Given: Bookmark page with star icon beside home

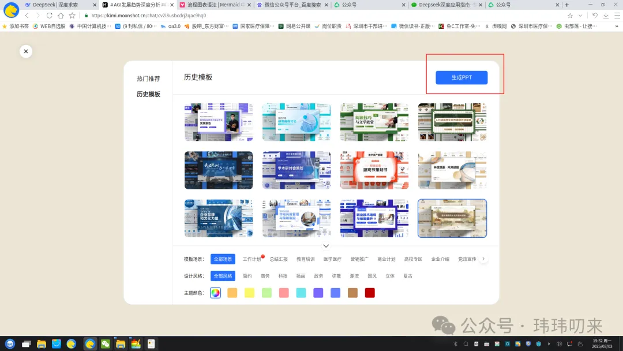Looking at the screenshot, I should tap(72, 16).
